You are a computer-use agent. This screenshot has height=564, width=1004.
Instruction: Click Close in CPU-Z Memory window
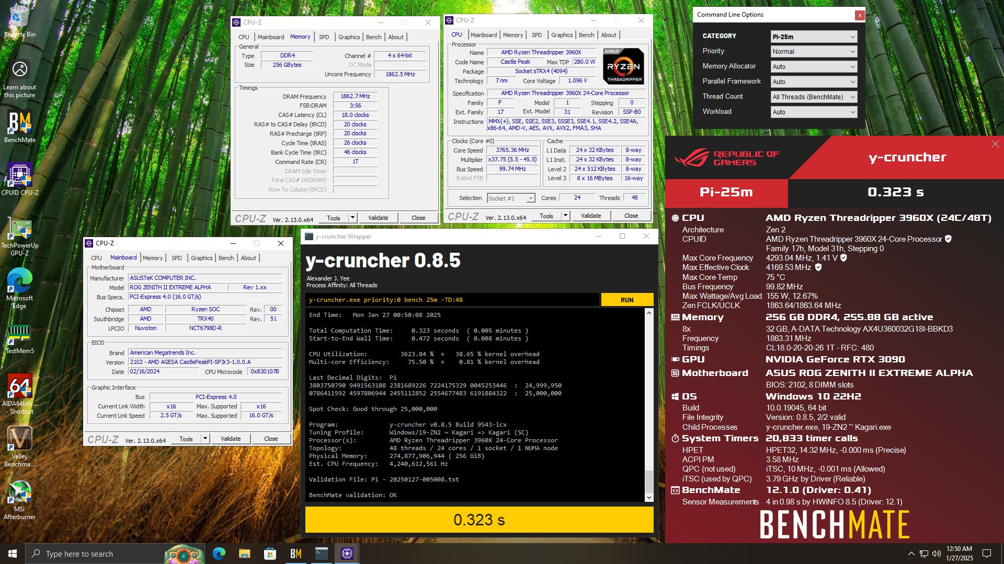click(418, 218)
